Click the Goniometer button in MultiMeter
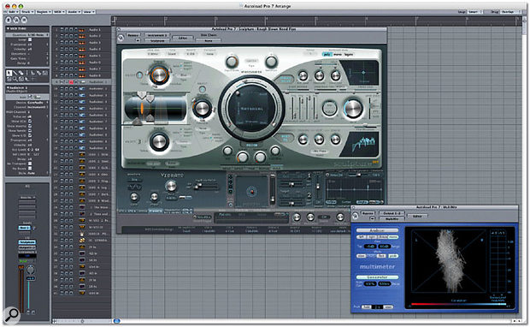This screenshot has width=530, height=327. point(377,276)
